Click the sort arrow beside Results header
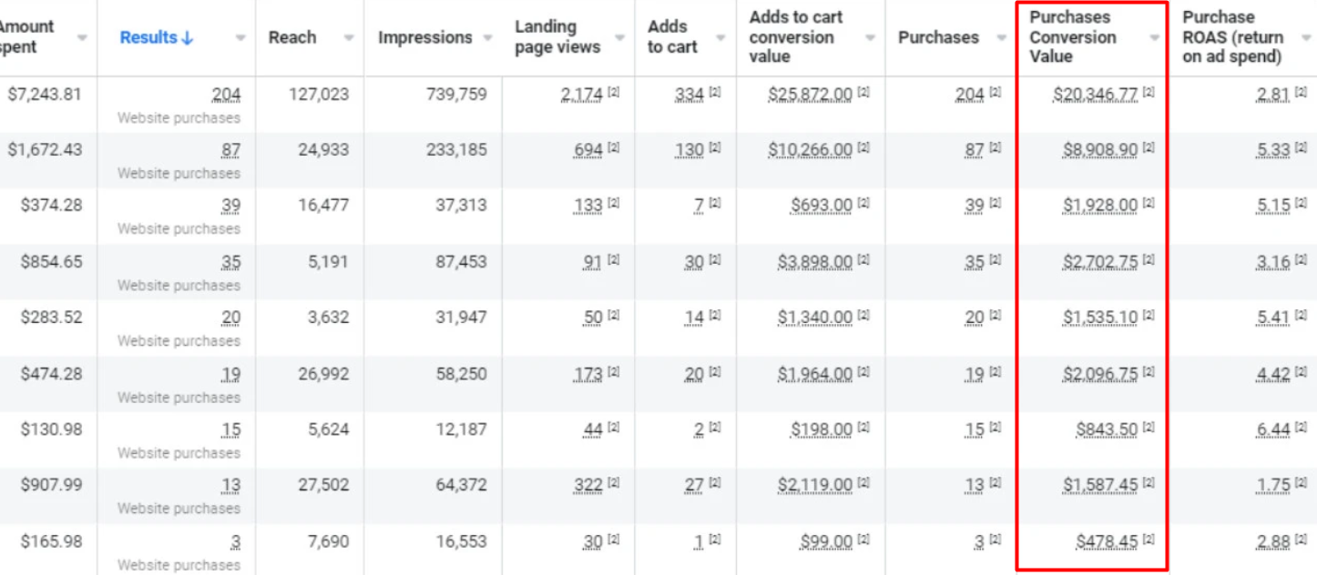 (188, 38)
